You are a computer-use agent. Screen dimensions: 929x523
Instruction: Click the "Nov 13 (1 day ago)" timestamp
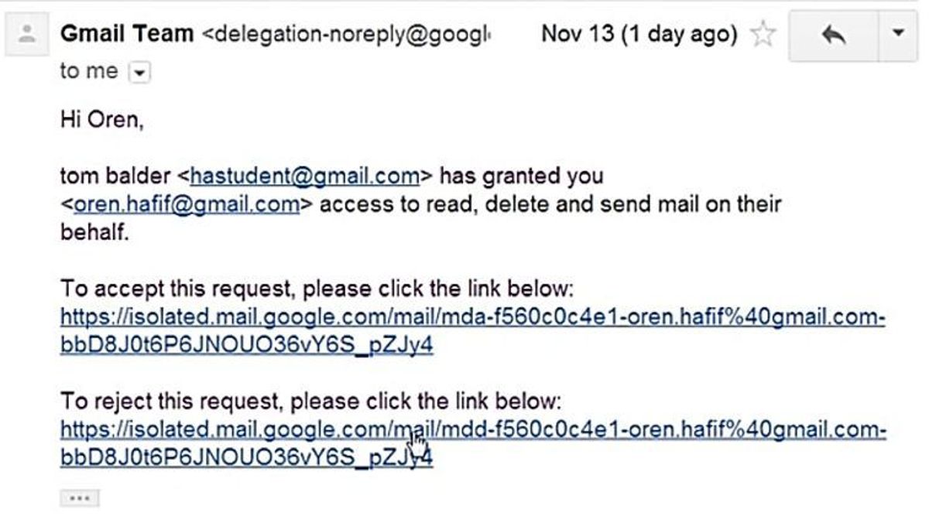639,34
